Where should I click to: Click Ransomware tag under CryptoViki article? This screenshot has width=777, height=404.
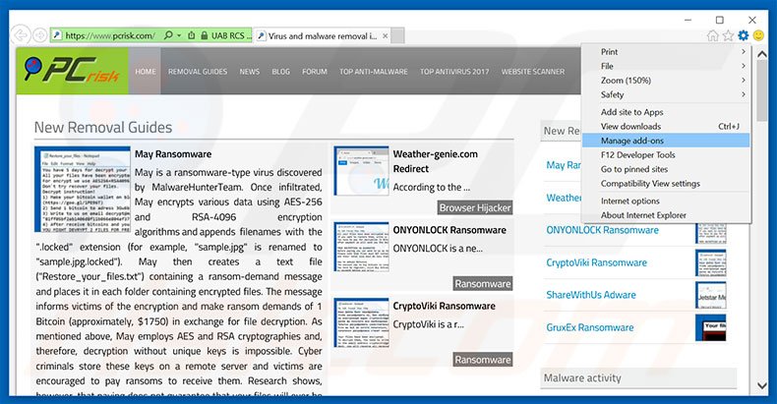coord(483,360)
